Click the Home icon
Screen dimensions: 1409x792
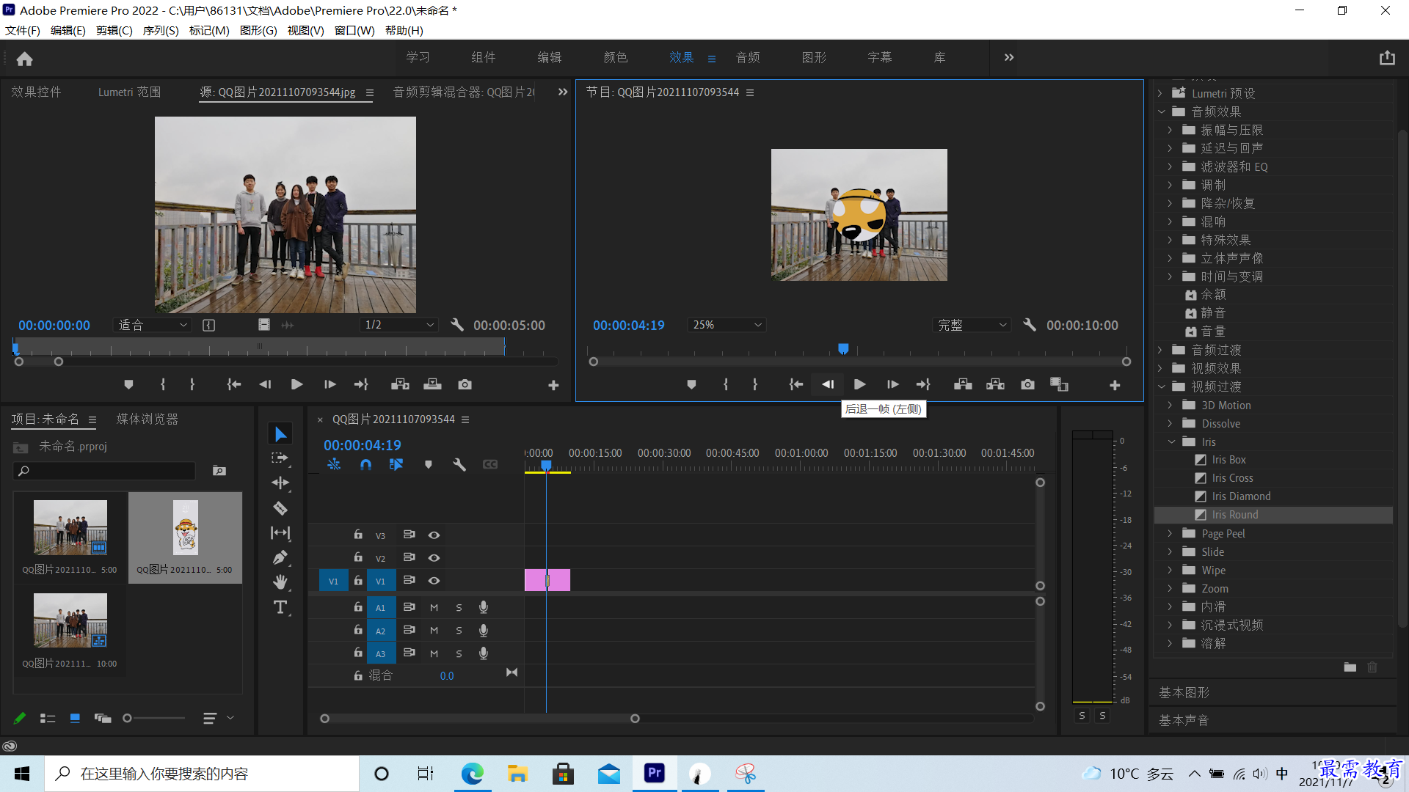(24, 59)
